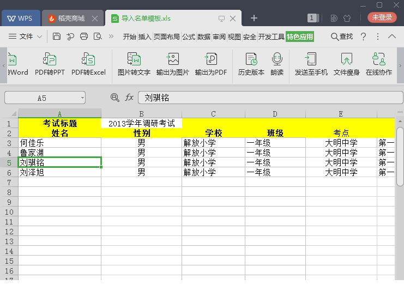Viewport: 404px width, 291px height.
Task: Click the help question mark icon
Action: pyautogui.click(x=363, y=37)
